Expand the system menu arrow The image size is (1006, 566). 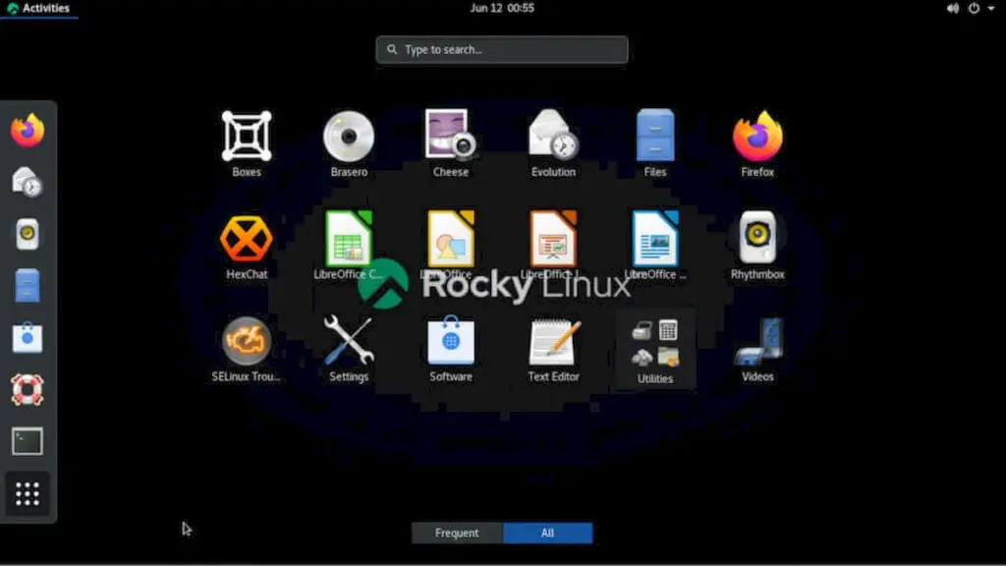pyautogui.click(x=991, y=8)
